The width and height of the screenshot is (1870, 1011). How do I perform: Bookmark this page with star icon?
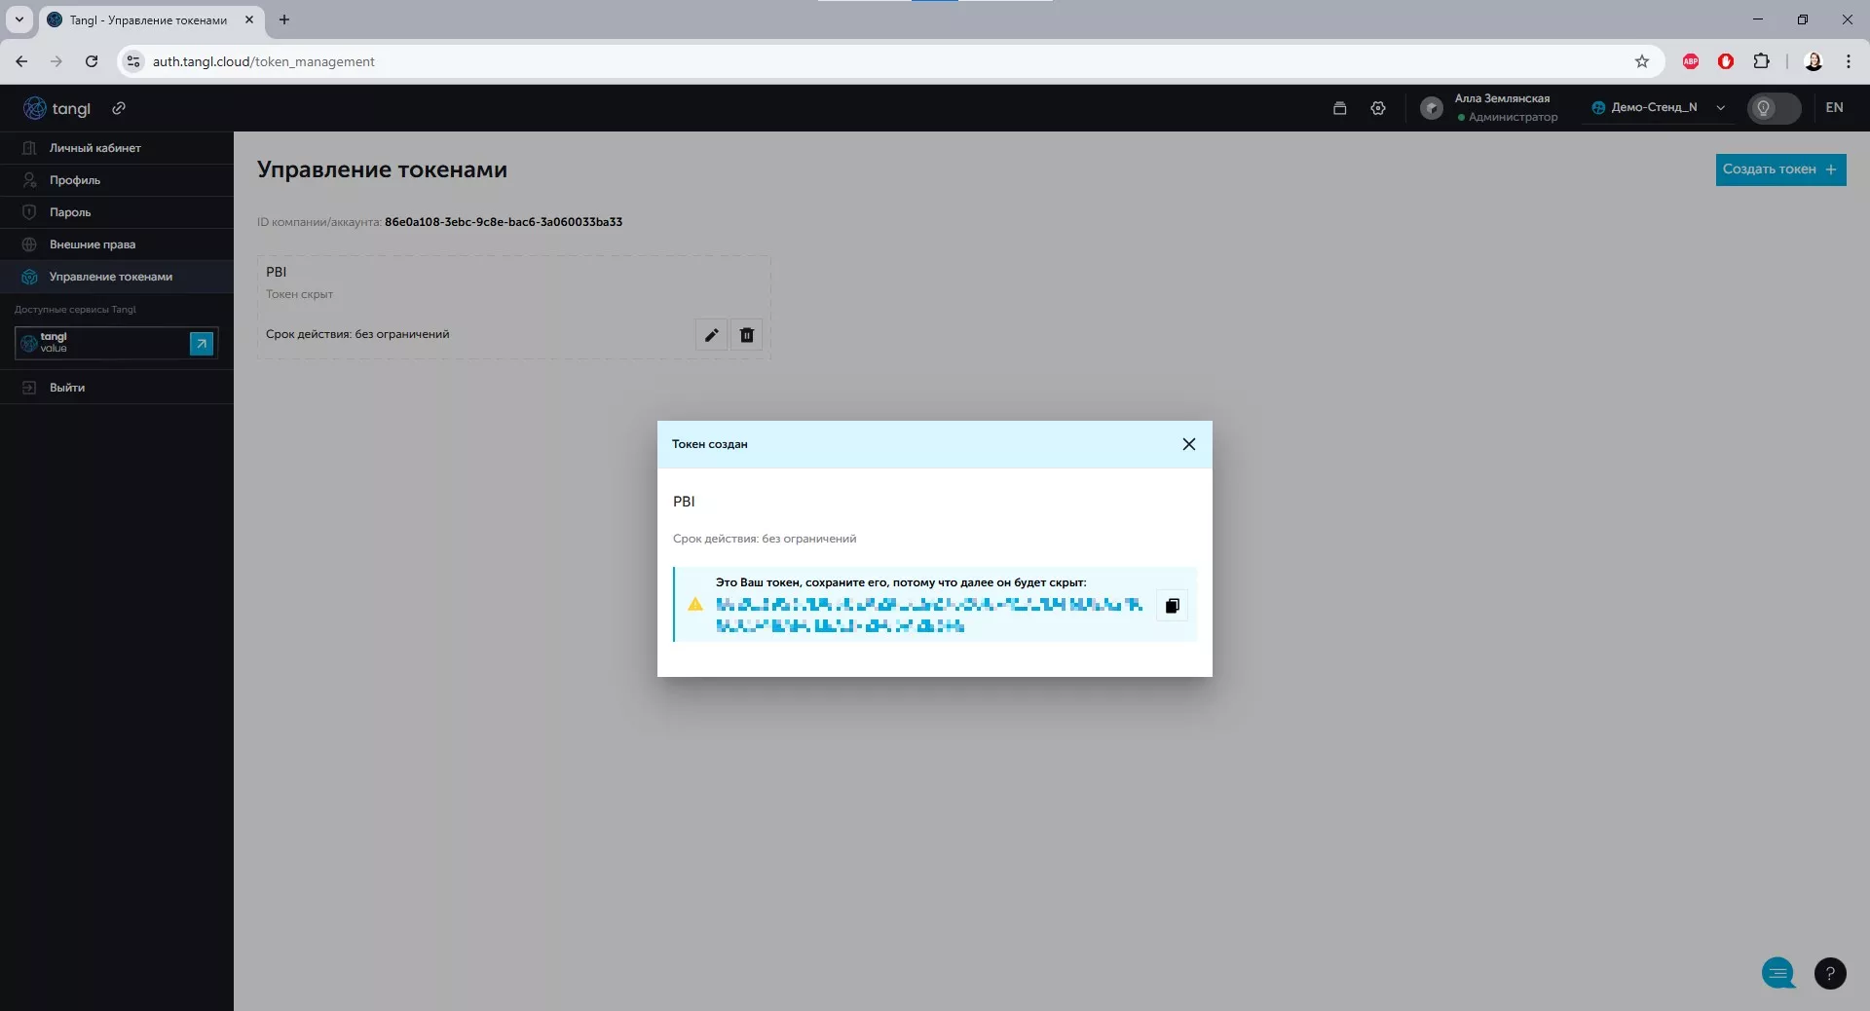tap(1641, 61)
